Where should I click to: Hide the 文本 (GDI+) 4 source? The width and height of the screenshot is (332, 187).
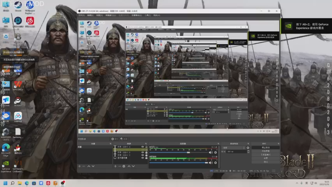tap(142, 147)
